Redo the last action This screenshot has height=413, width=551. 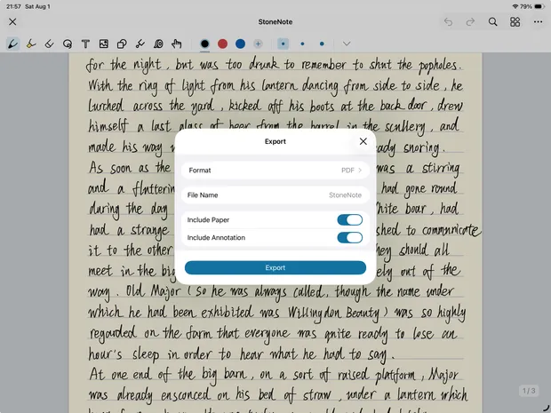pyautogui.click(x=470, y=22)
